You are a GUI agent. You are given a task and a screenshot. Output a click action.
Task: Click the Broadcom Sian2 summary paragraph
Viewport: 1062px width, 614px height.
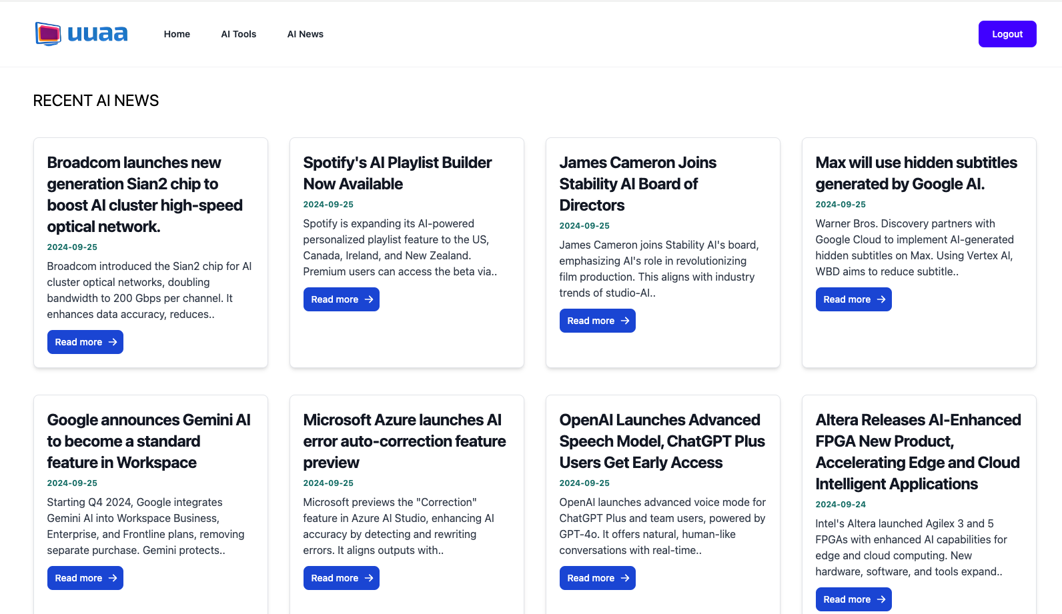pos(149,291)
